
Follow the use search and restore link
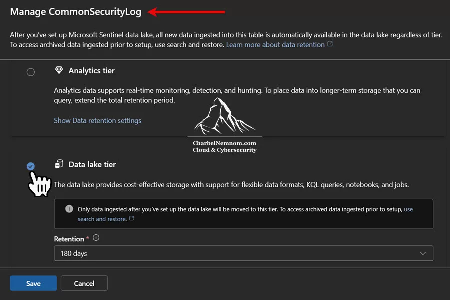coord(102,219)
